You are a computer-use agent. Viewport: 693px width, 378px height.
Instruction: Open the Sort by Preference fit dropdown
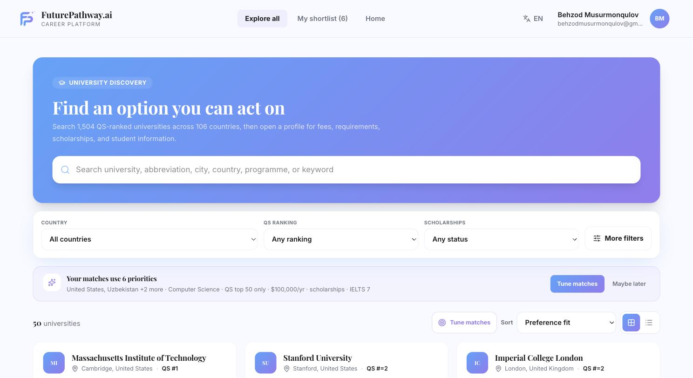pyautogui.click(x=566, y=323)
